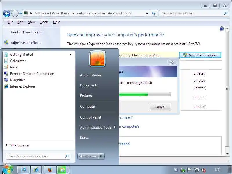Viewport: 232px width, 174px height.
Task: Click the 'computer's' tips link
Action: (x=130, y=126)
